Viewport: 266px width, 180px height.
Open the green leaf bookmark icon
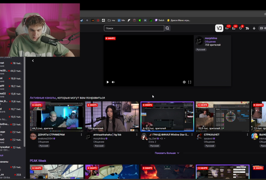click(151, 20)
